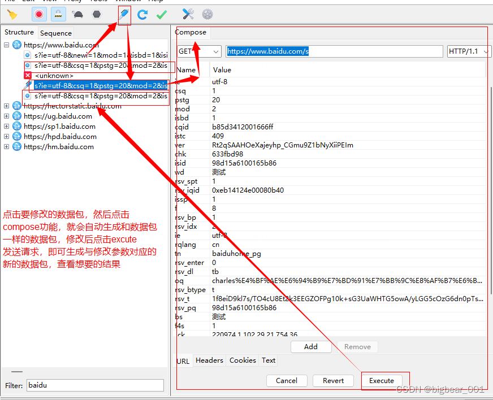Screen dimensions: 493x400
Task: Select the wd value 测试
Action: coord(219,172)
